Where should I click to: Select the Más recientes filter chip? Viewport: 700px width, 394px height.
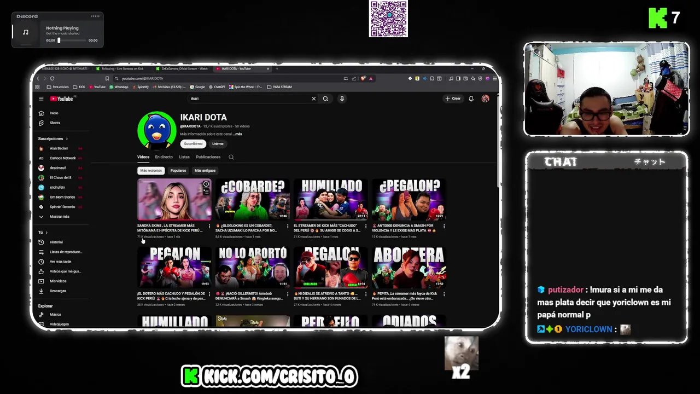point(151,170)
